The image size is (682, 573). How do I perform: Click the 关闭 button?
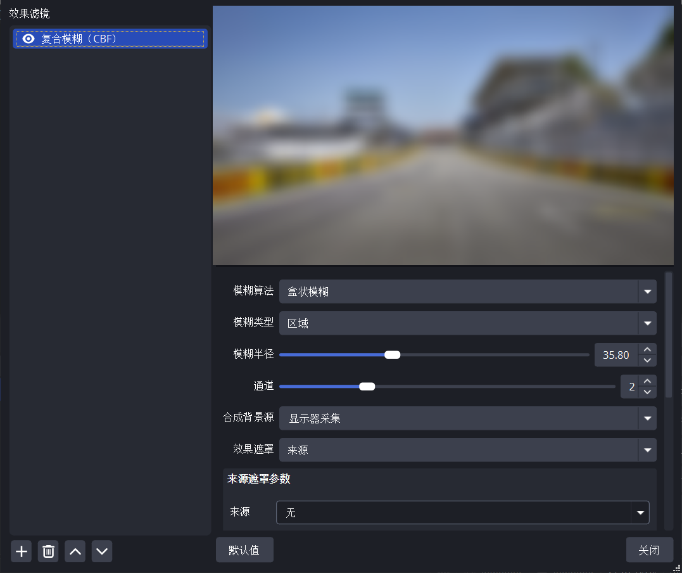(650, 549)
